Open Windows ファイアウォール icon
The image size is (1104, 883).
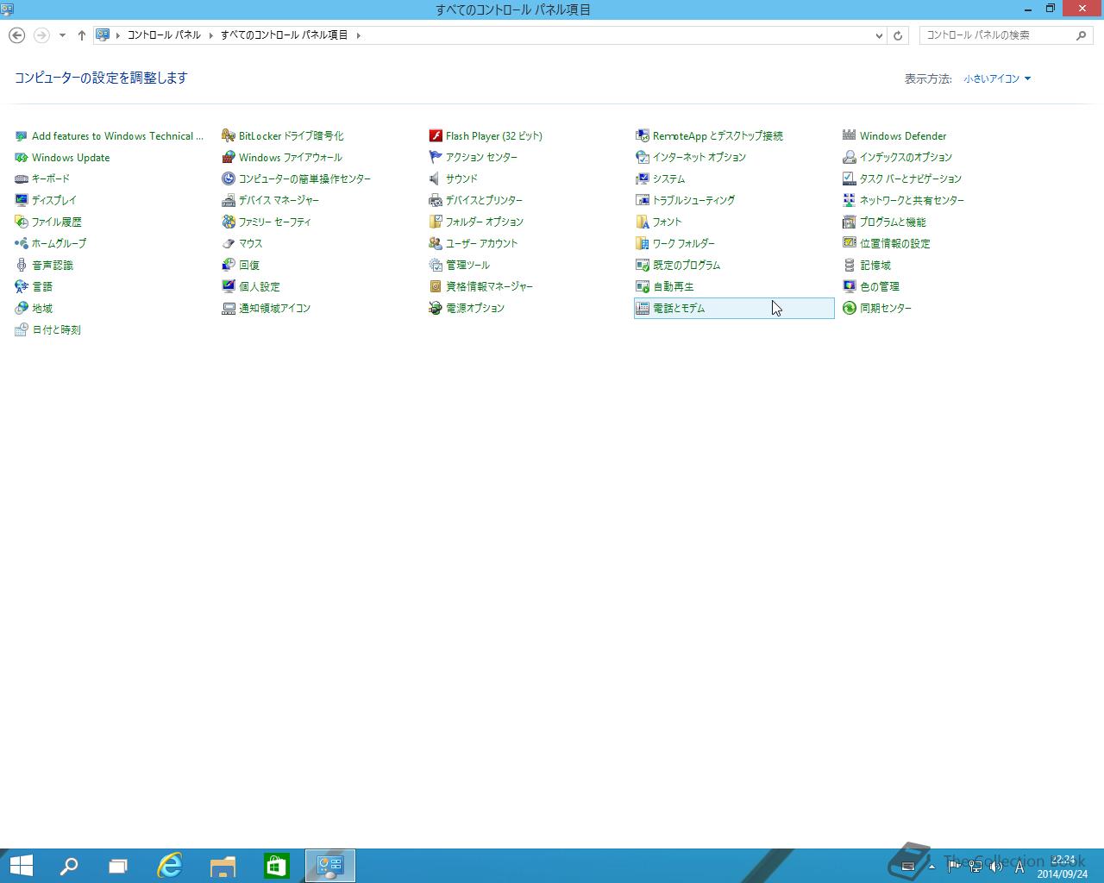point(229,157)
